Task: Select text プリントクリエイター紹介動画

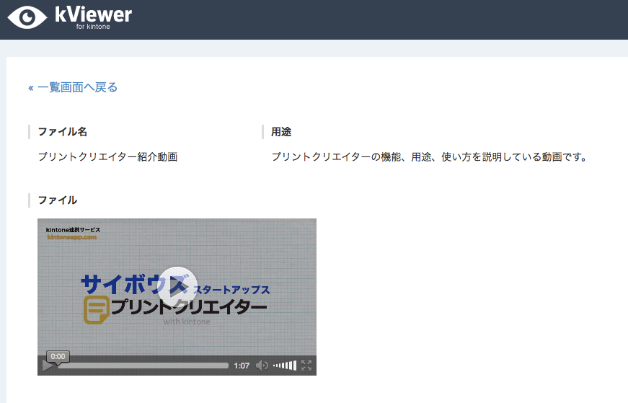Action: (x=107, y=156)
